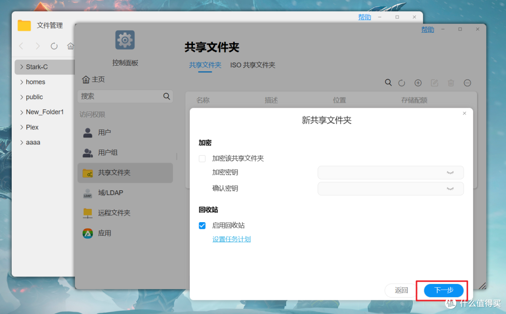Expand the Stark-C tree node
Viewport: 506px width, 314px height.
point(22,67)
